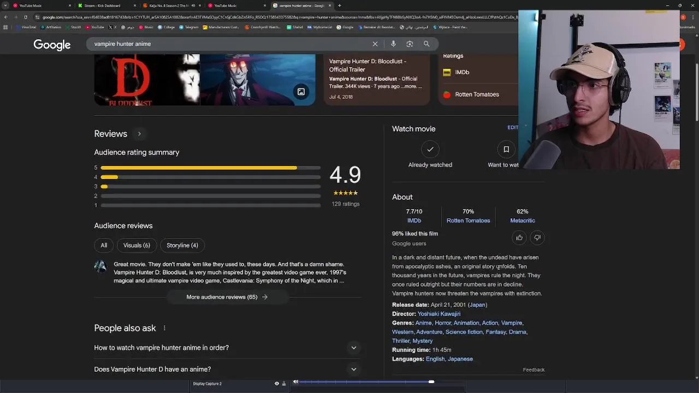The image size is (699, 393).
Task: Open IMDb entry in Ratings card
Action: [x=462, y=72]
